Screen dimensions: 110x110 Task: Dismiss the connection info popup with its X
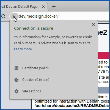[x=93, y=24]
